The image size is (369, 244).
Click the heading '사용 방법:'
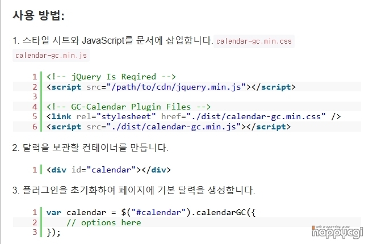point(39,16)
